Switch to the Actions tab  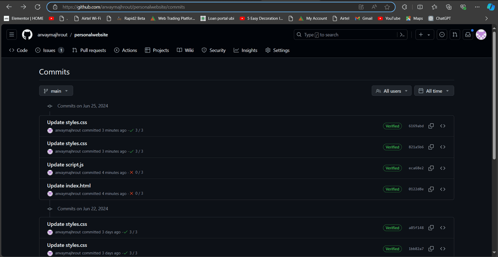click(125, 50)
